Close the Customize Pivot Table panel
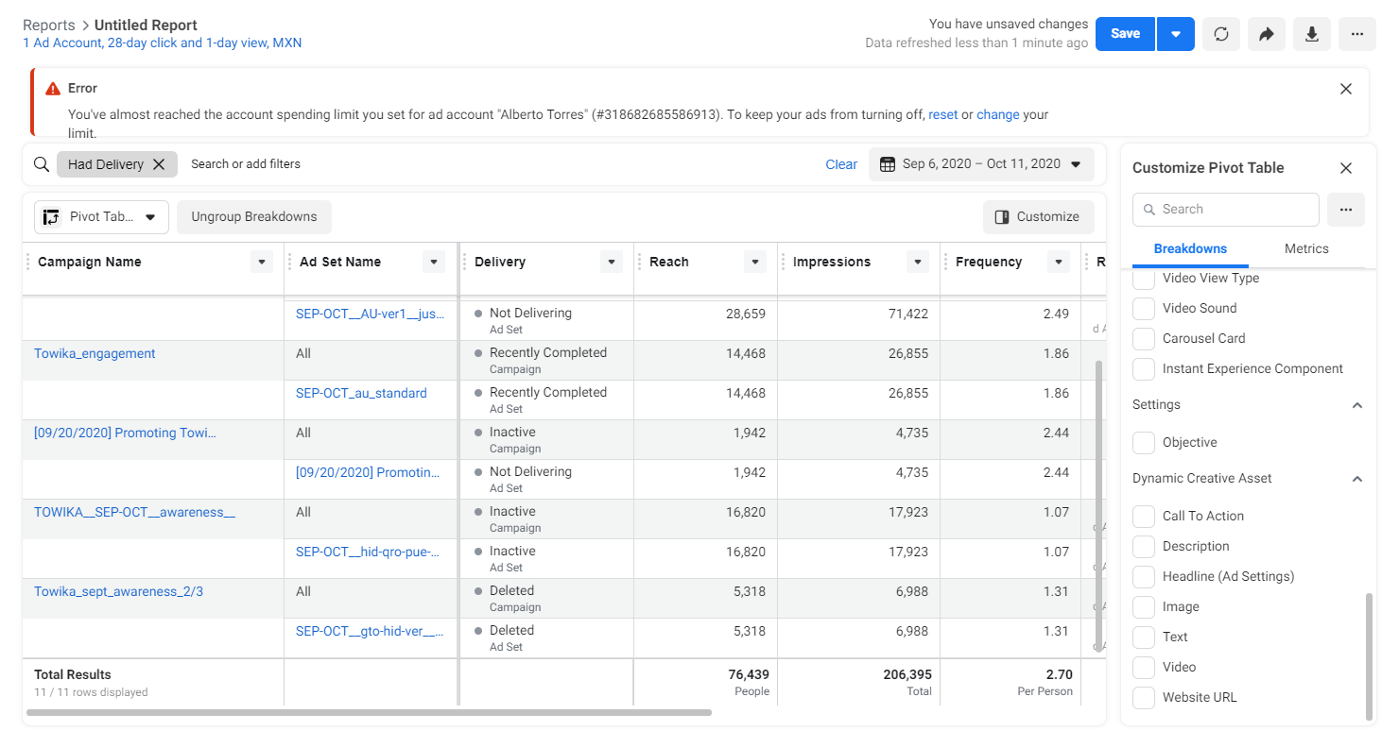The width and height of the screenshot is (1399, 748). (1346, 168)
